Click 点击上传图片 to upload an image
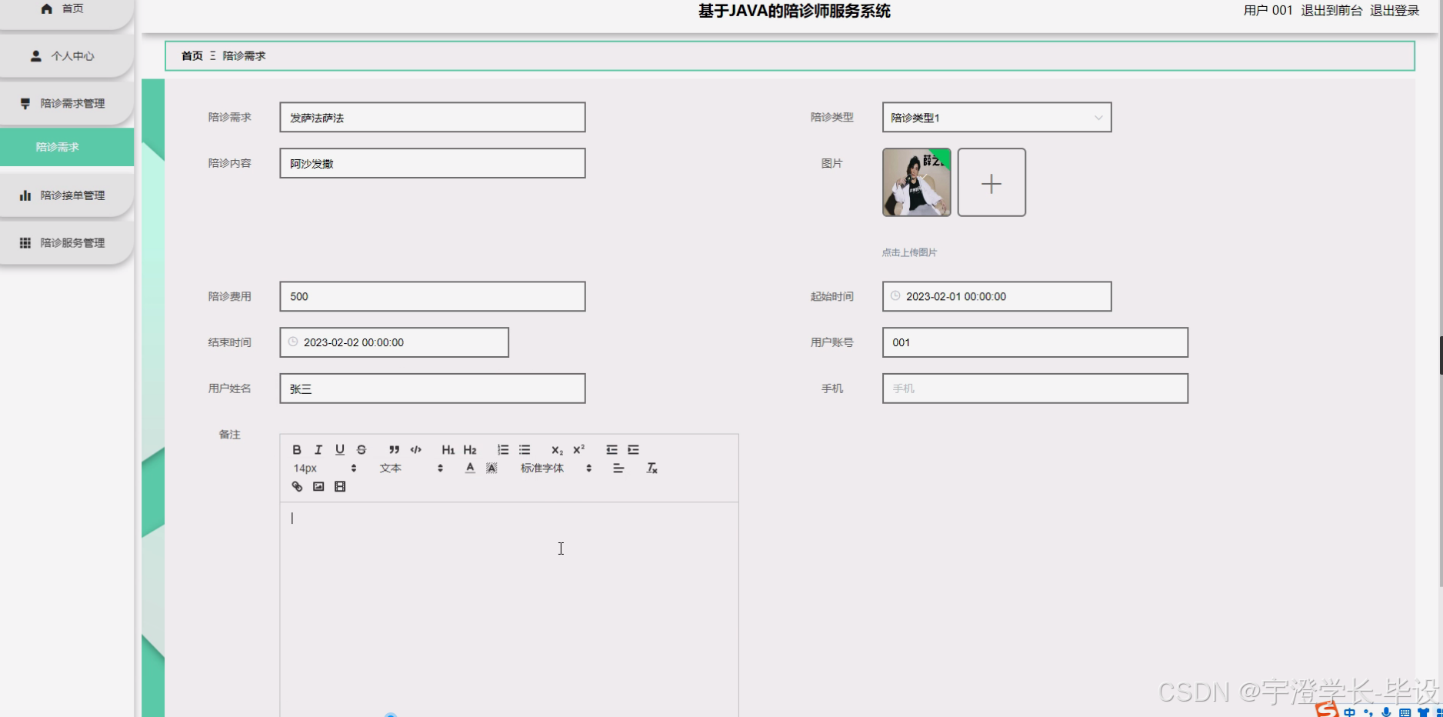 909,252
